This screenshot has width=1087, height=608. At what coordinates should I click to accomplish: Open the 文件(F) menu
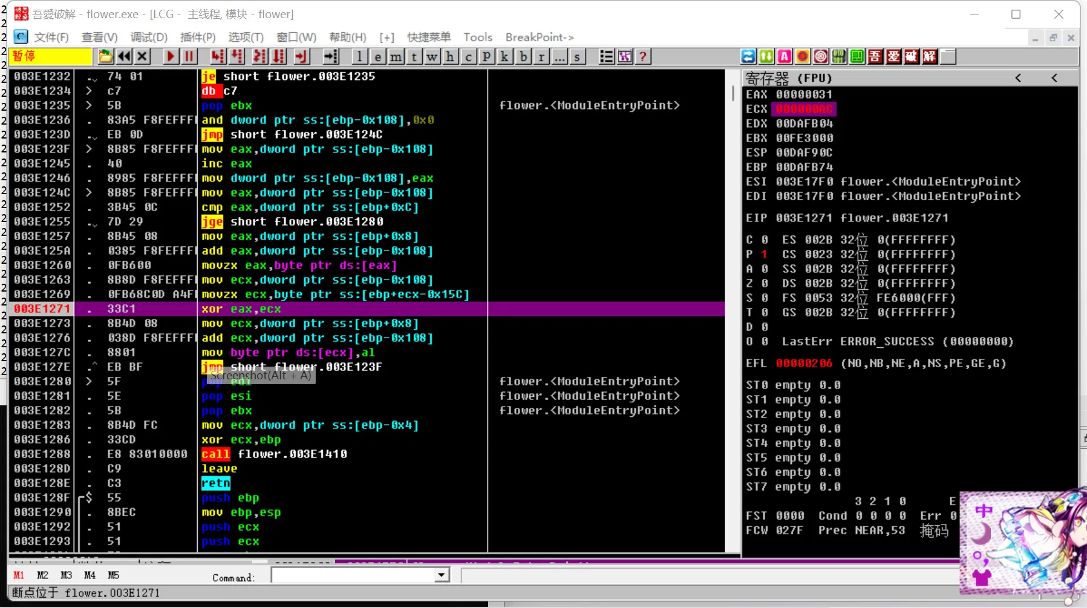[x=51, y=38]
